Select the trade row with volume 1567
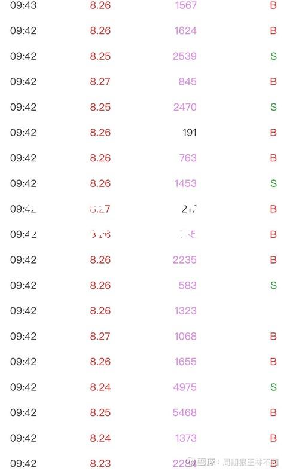Image resolution: width=287 pixels, height=471 pixels. pyautogui.click(x=143, y=5)
